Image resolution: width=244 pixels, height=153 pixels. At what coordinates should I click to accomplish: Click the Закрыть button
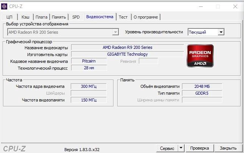point(228,148)
